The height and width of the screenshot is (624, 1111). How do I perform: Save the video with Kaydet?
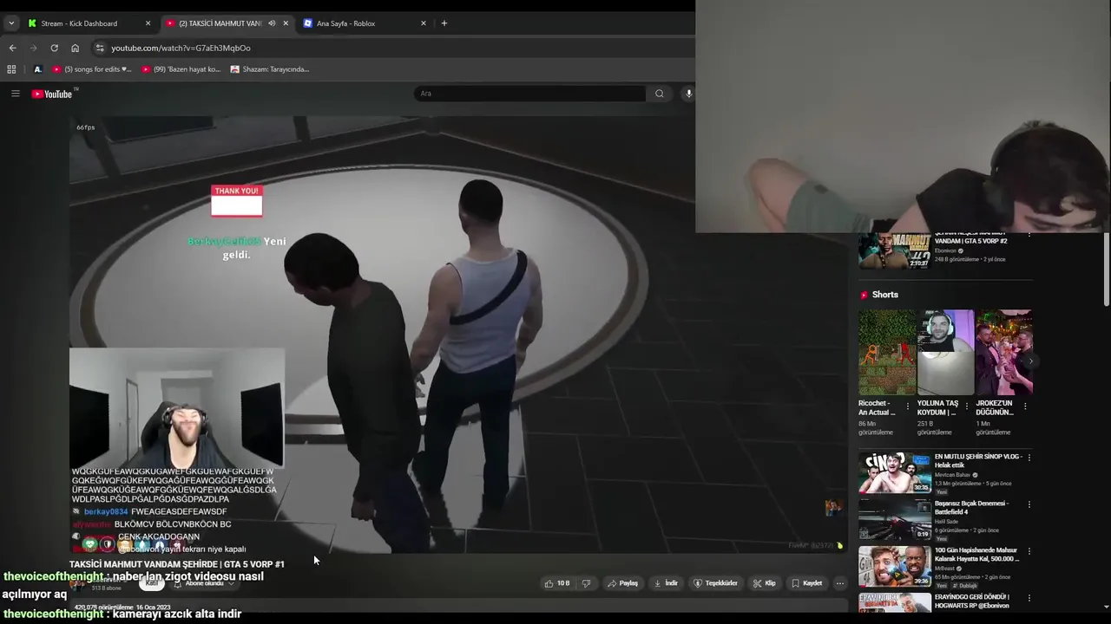[x=807, y=583]
